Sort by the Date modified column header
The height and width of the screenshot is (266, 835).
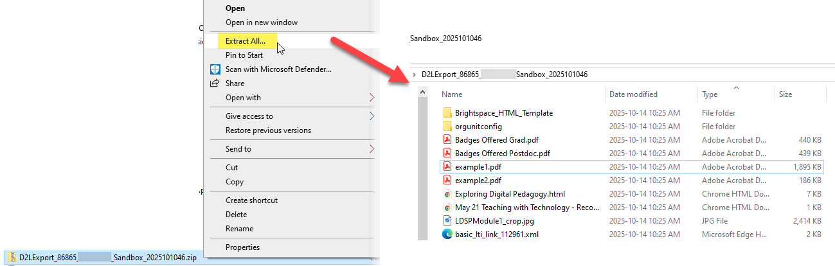click(x=633, y=94)
